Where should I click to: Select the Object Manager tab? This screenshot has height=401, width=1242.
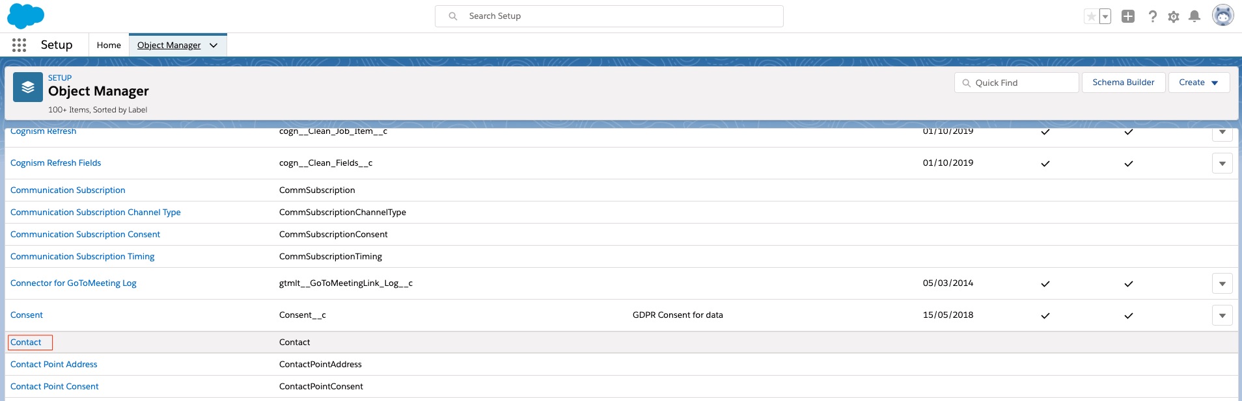point(169,45)
